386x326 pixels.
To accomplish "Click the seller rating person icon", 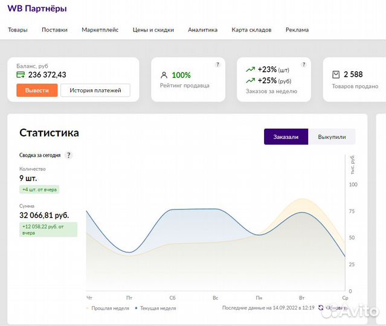I will (164, 75).
